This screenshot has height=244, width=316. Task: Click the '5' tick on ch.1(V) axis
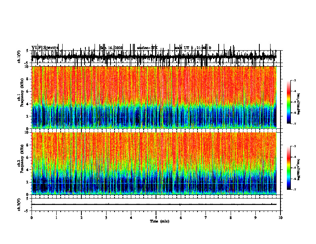(27, 51)
